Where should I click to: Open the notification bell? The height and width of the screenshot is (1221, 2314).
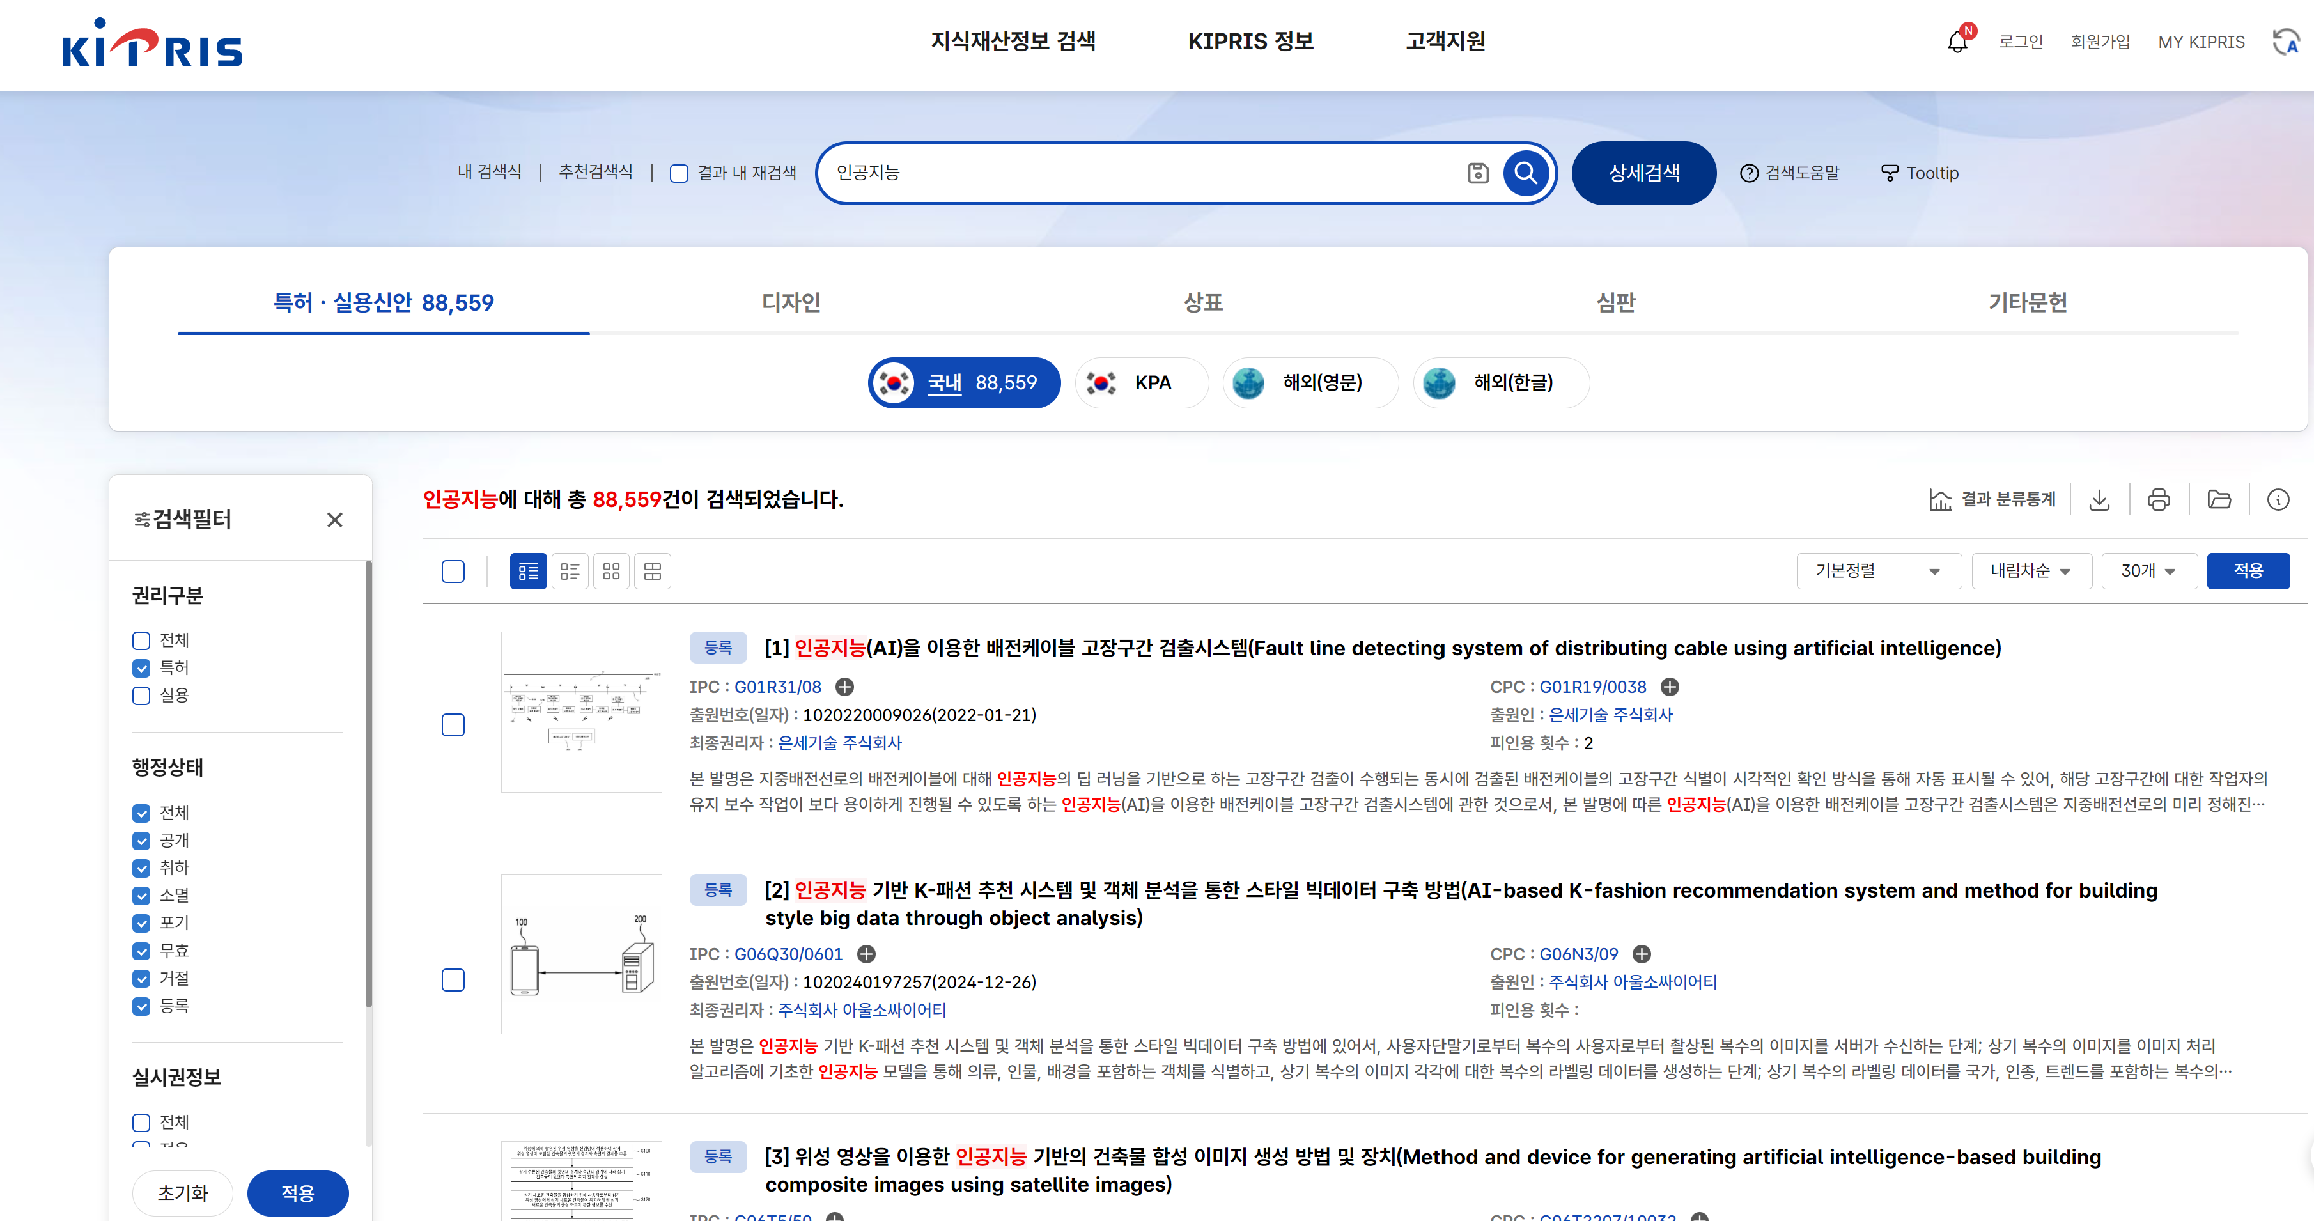(1957, 42)
